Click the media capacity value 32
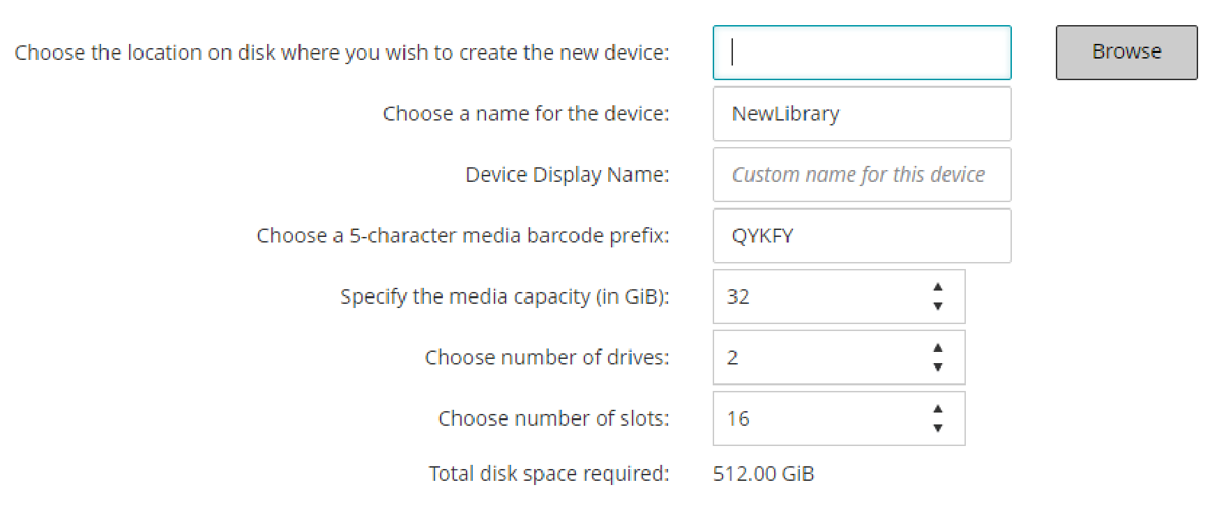 click(739, 297)
